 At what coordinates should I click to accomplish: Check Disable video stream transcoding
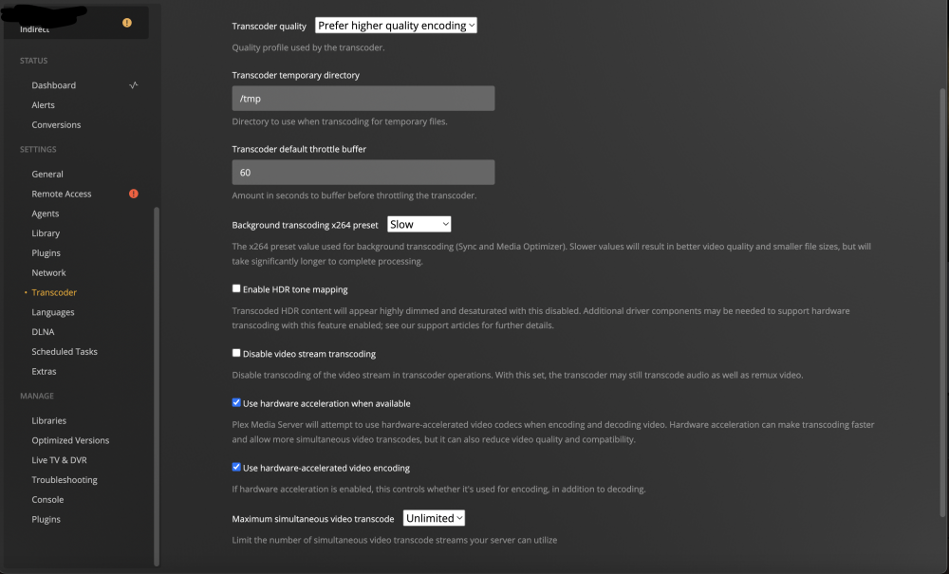click(x=236, y=353)
